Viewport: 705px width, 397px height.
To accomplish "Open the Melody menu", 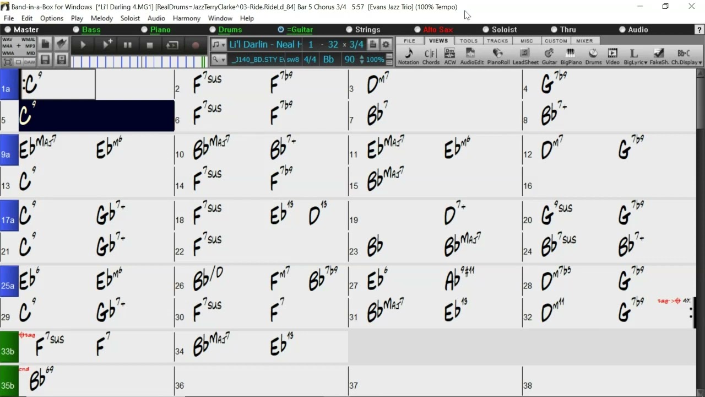I will pos(102,18).
